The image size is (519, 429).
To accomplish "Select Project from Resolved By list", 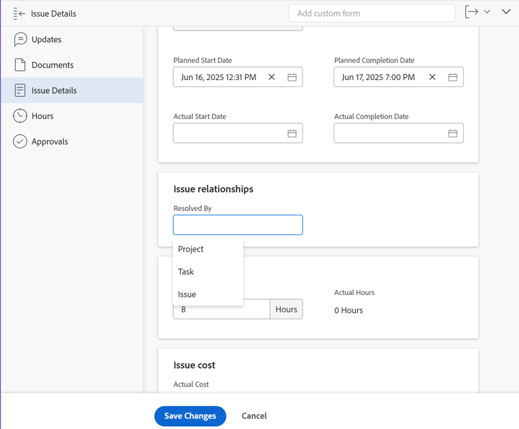I will point(191,249).
